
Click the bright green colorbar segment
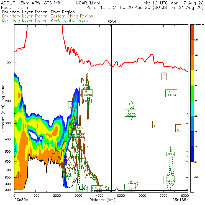[x=192, y=93]
